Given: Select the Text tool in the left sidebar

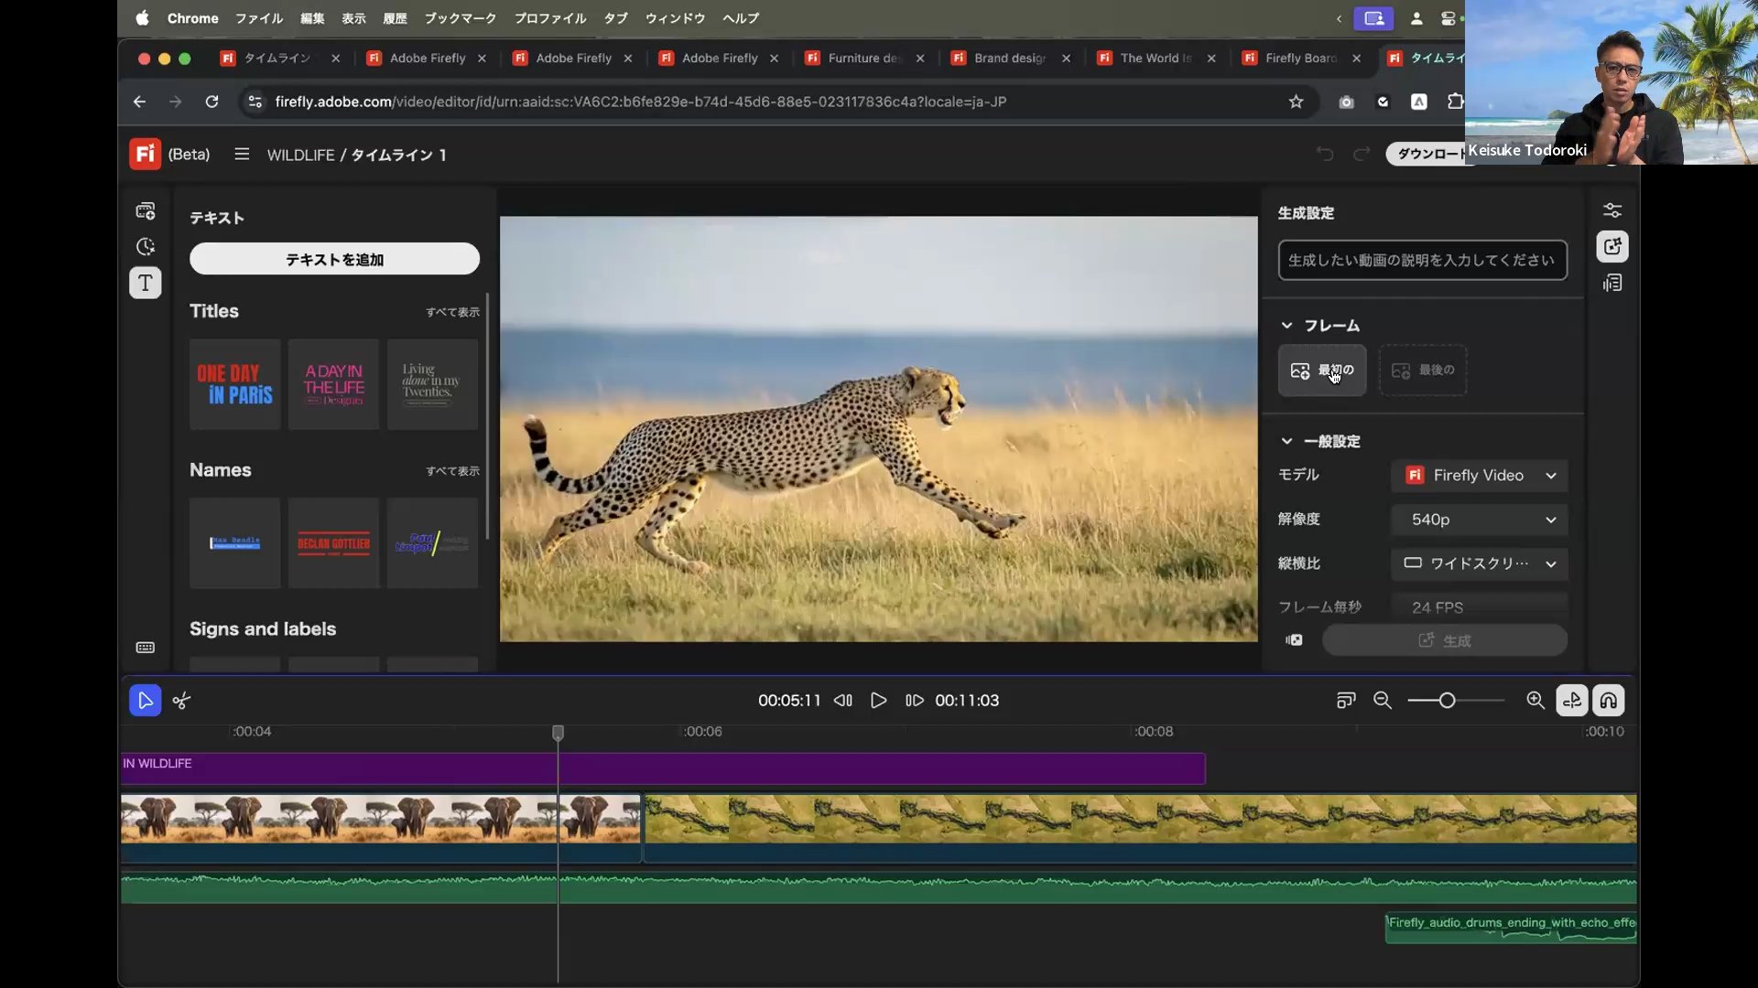Looking at the screenshot, I should coord(146,283).
